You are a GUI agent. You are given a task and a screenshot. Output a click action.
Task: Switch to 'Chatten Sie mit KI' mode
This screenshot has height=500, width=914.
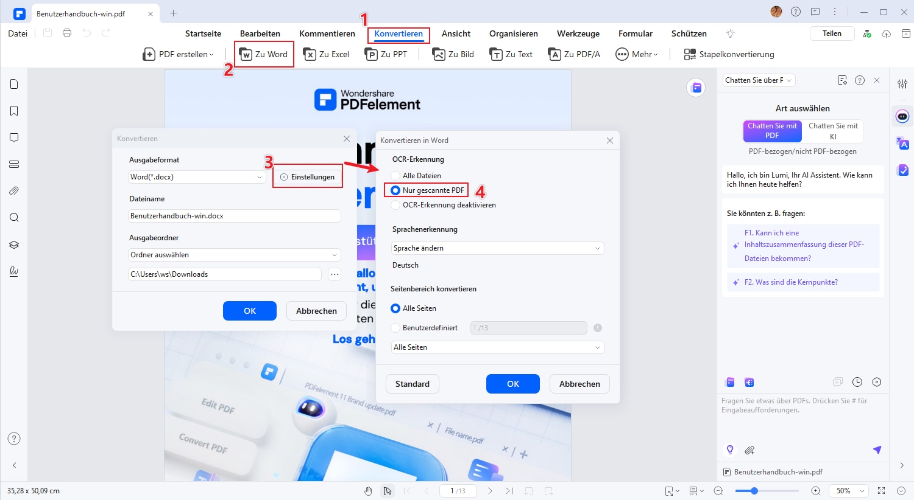pos(833,131)
